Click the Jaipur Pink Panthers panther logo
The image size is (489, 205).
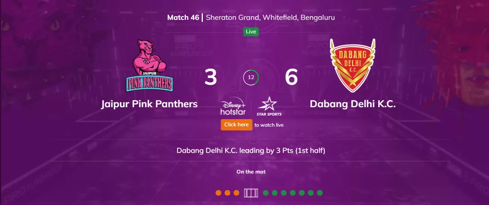[x=149, y=66]
